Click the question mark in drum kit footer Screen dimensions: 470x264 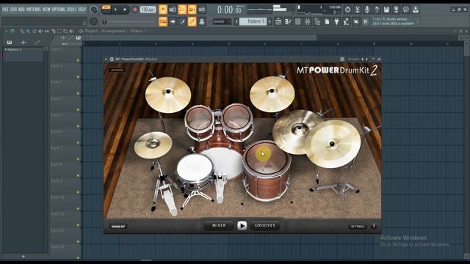pyautogui.click(x=374, y=227)
